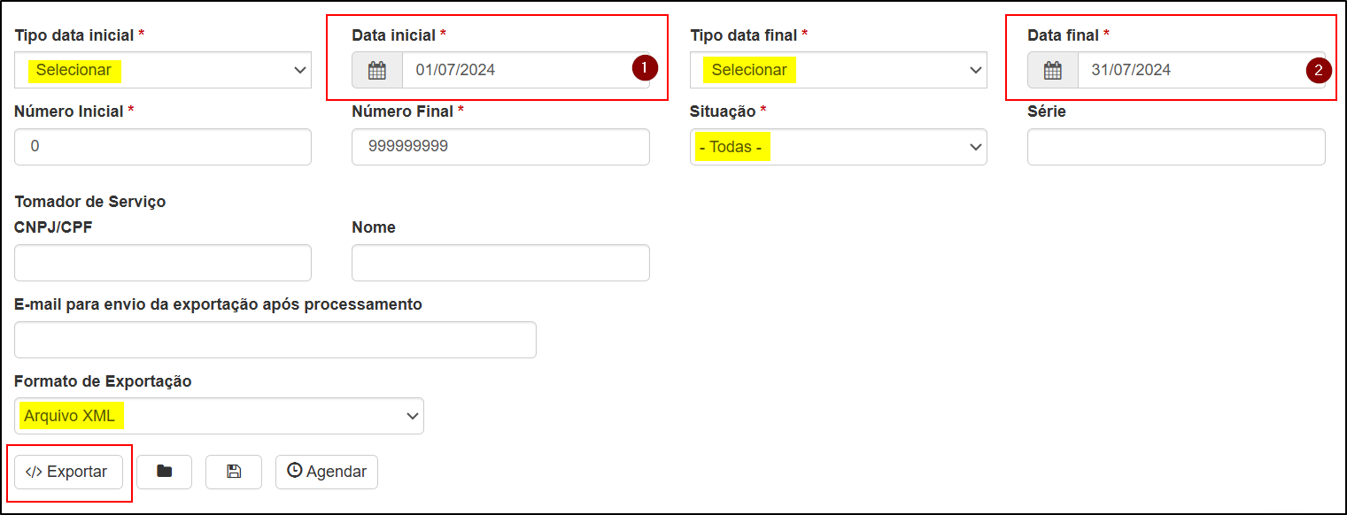Image resolution: width=1347 pixels, height=515 pixels.
Task: Click the code icon on Exportar
Action: 34,472
